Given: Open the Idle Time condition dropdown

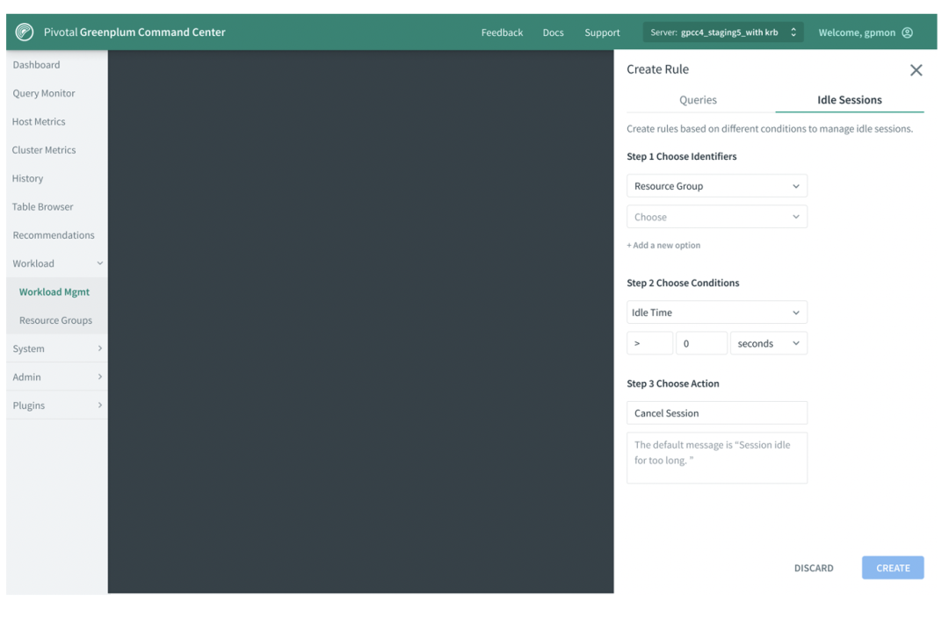Looking at the screenshot, I should point(717,312).
